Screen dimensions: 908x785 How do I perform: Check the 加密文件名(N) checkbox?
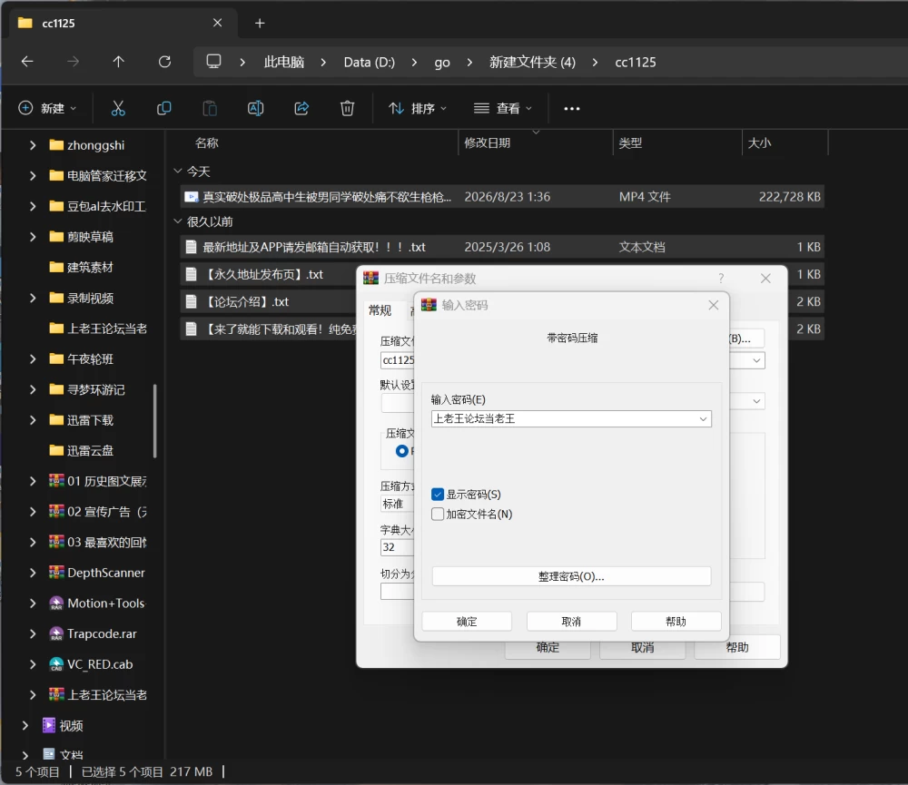pos(438,514)
